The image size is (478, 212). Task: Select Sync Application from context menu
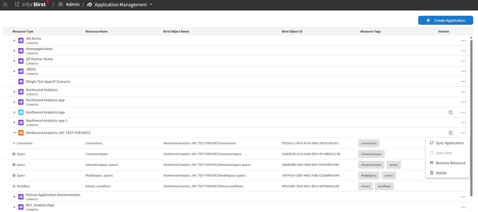coord(447,143)
